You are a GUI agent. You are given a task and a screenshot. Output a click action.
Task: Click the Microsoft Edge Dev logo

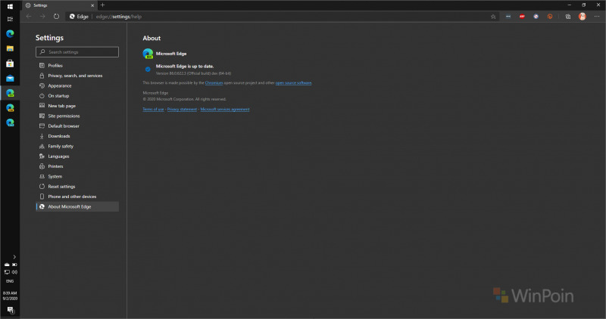tap(148, 54)
